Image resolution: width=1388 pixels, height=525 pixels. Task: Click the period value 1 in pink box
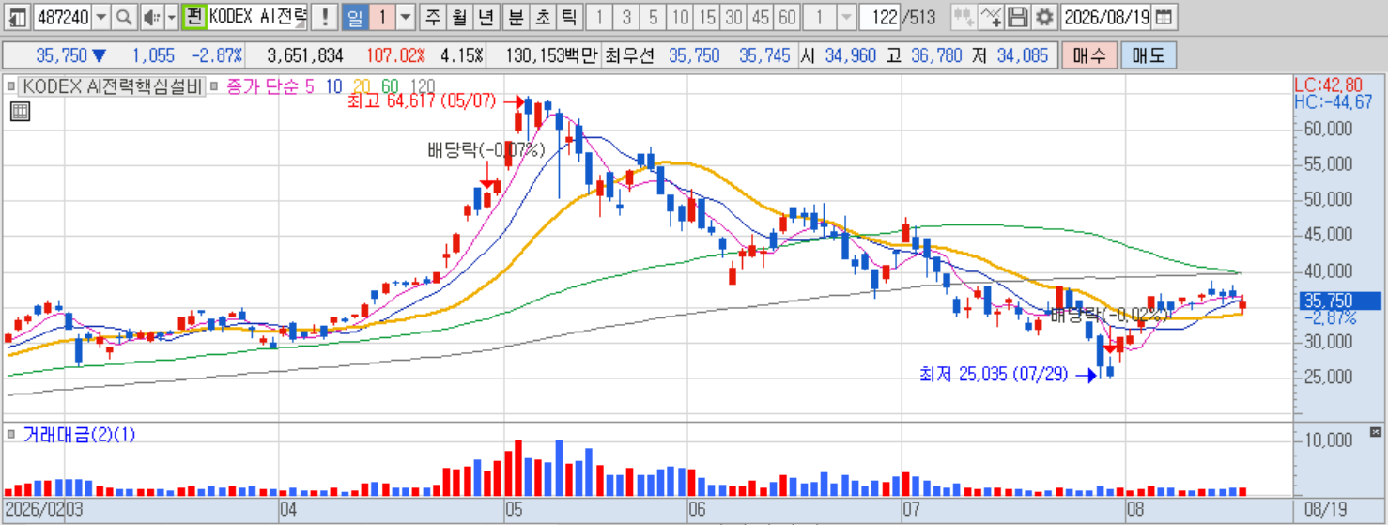(x=382, y=17)
